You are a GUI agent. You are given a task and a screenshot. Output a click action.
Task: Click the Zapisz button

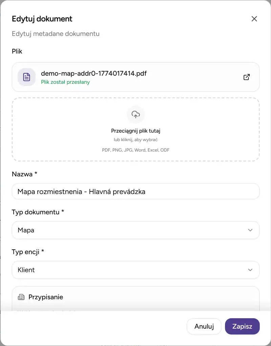242,326
